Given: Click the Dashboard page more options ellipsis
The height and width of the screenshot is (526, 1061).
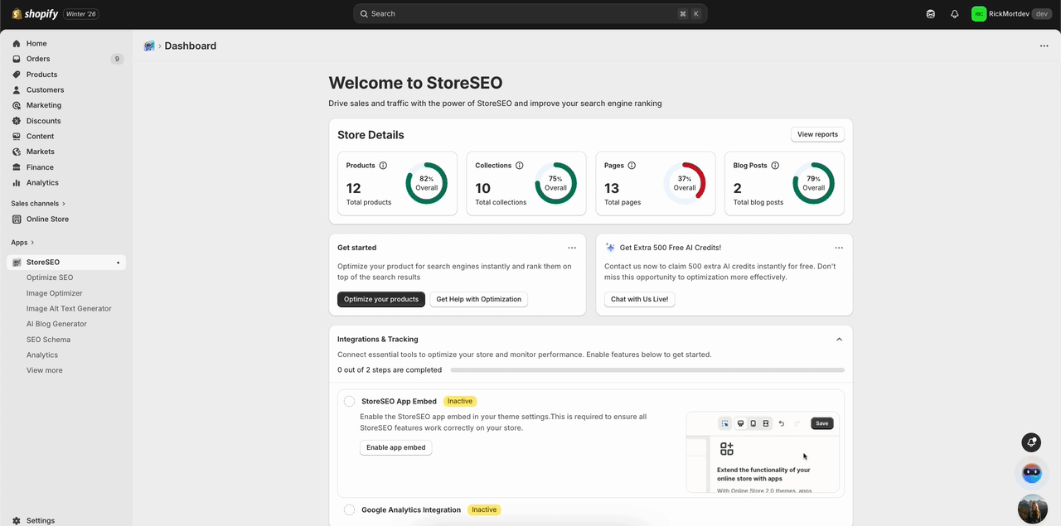Looking at the screenshot, I should pos(1044,46).
